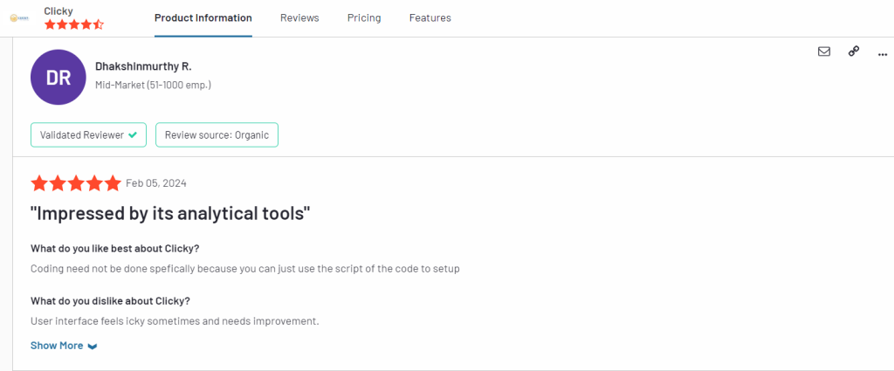Open the review title "Impressed by its analytical tools"

170,214
